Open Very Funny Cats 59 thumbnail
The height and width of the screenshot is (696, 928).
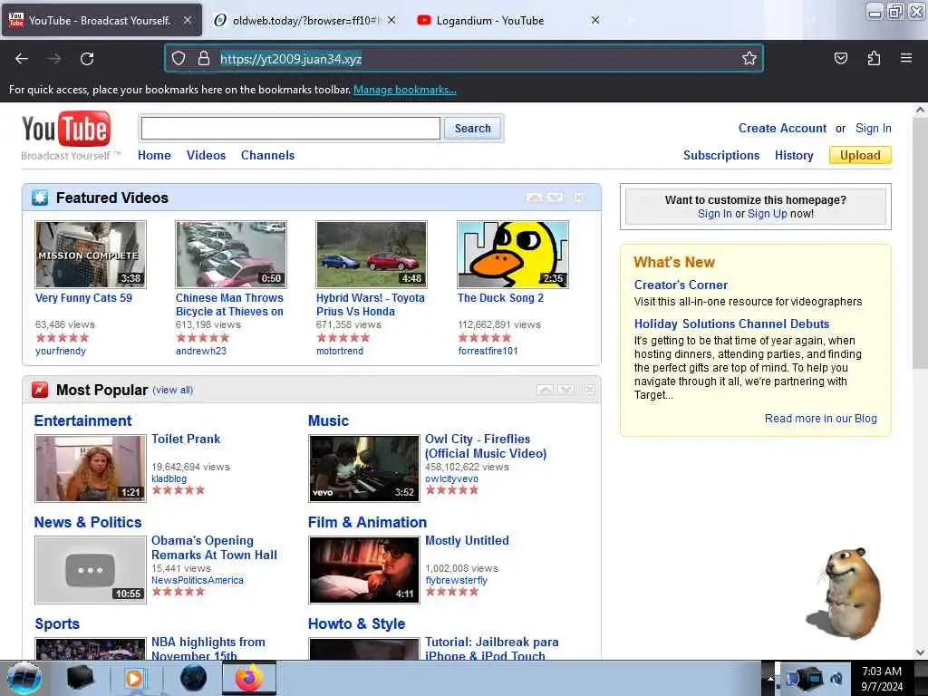tap(91, 255)
